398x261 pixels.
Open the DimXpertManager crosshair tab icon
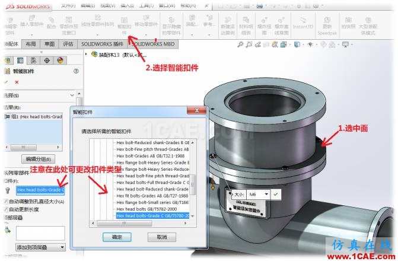coord(47,61)
